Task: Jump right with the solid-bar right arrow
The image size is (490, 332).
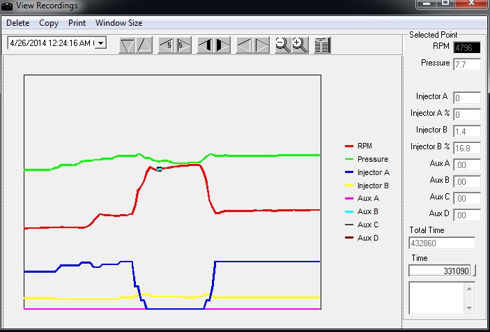Action: pyautogui.click(x=222, y=45)
